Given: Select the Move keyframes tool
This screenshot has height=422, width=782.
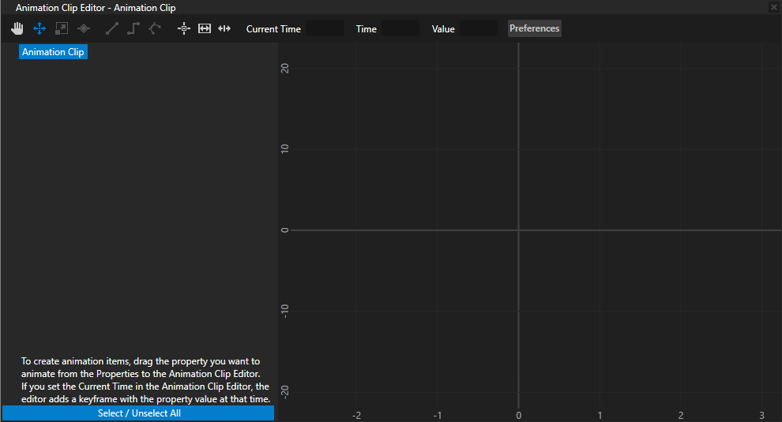Looking at the screenshot, I should coord(39,28).
